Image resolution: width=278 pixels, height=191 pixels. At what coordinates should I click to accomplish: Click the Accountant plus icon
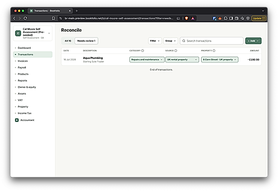pos(17,120)
